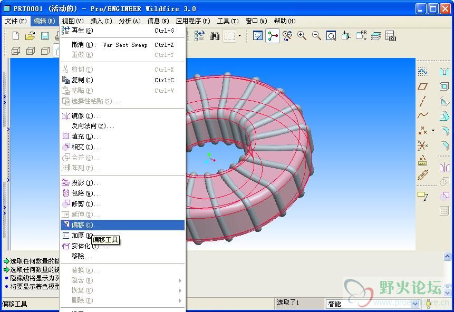The image size is (454, 312).
Task: Click the zoom out magnifier icon
Action: (x=316, y=36)
